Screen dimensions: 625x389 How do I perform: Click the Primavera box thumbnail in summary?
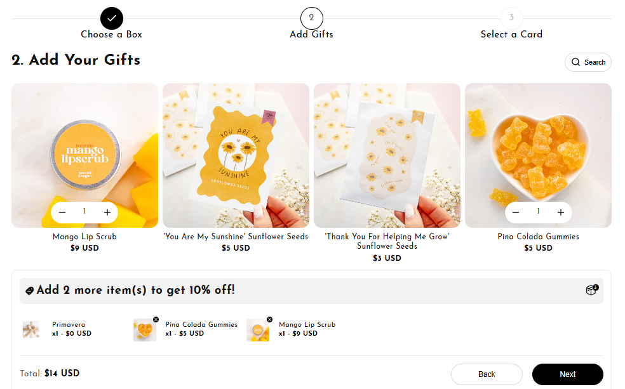coord(31,329)
